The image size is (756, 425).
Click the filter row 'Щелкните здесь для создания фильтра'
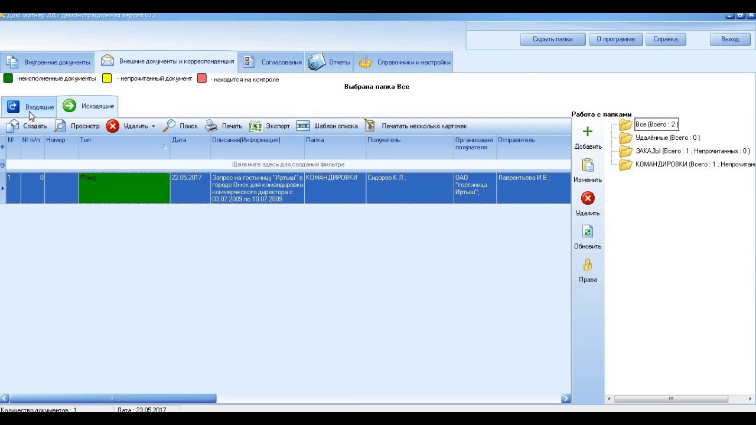288,165
